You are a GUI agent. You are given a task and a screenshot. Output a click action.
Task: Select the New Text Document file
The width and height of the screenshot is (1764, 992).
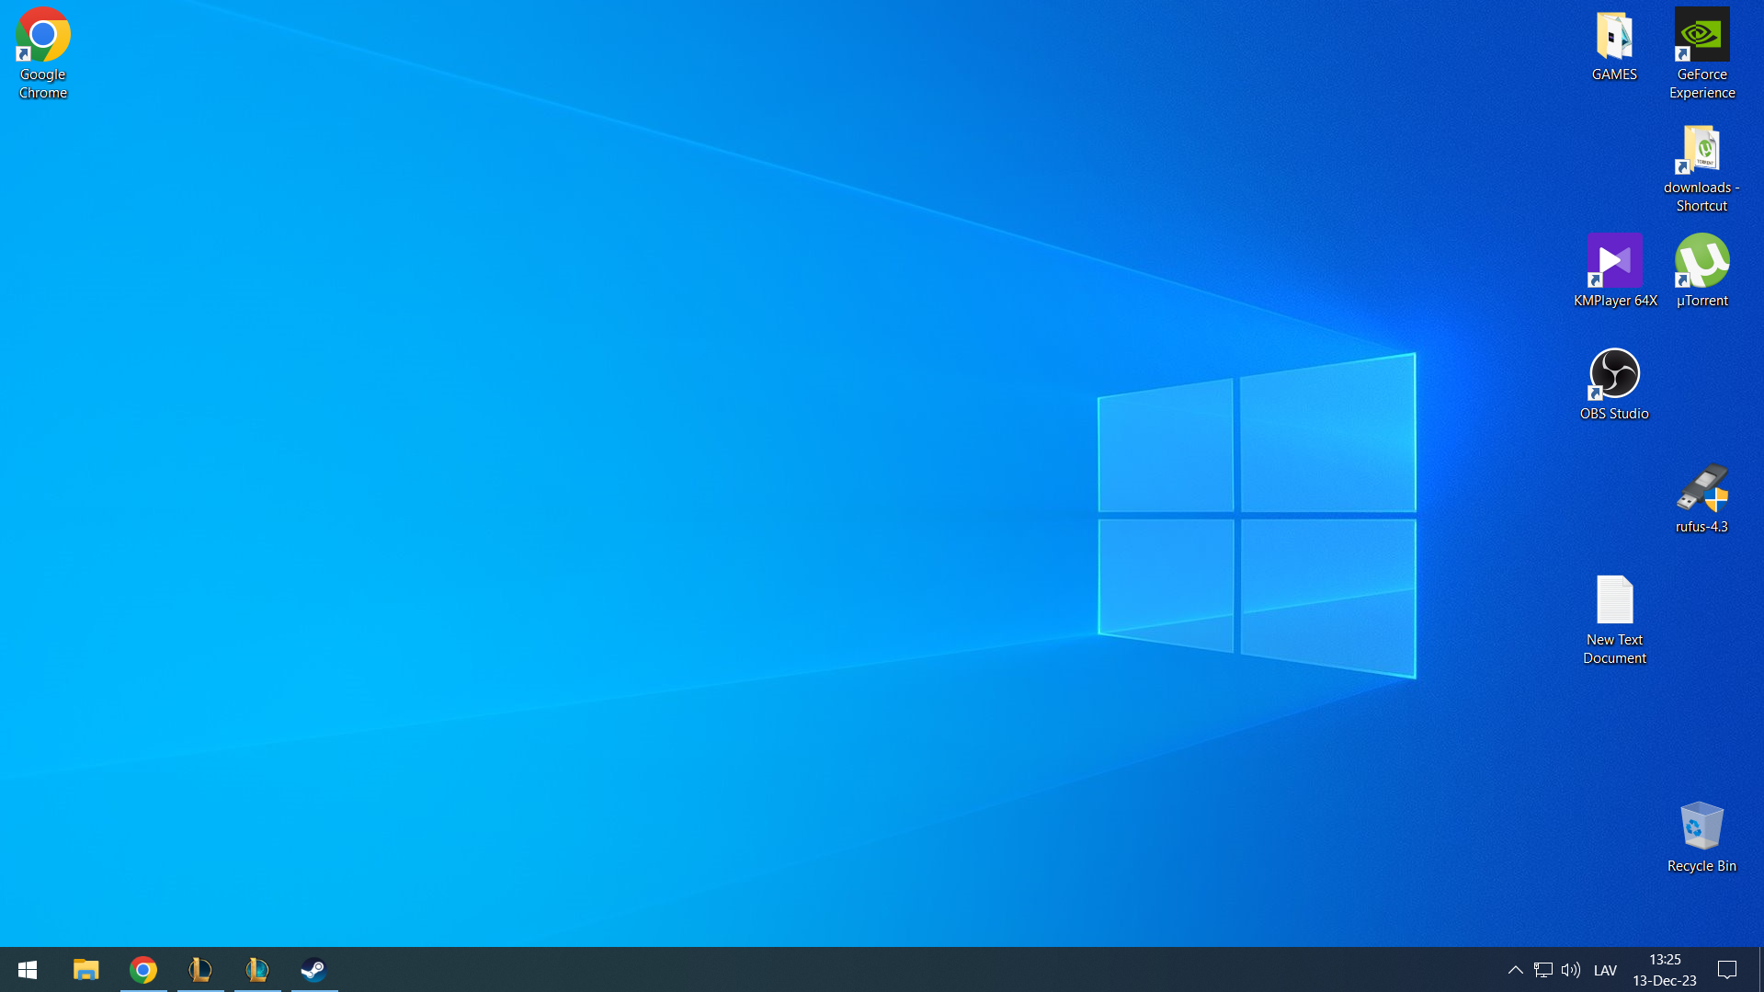pyautogui.click(x=1614, y=620)
